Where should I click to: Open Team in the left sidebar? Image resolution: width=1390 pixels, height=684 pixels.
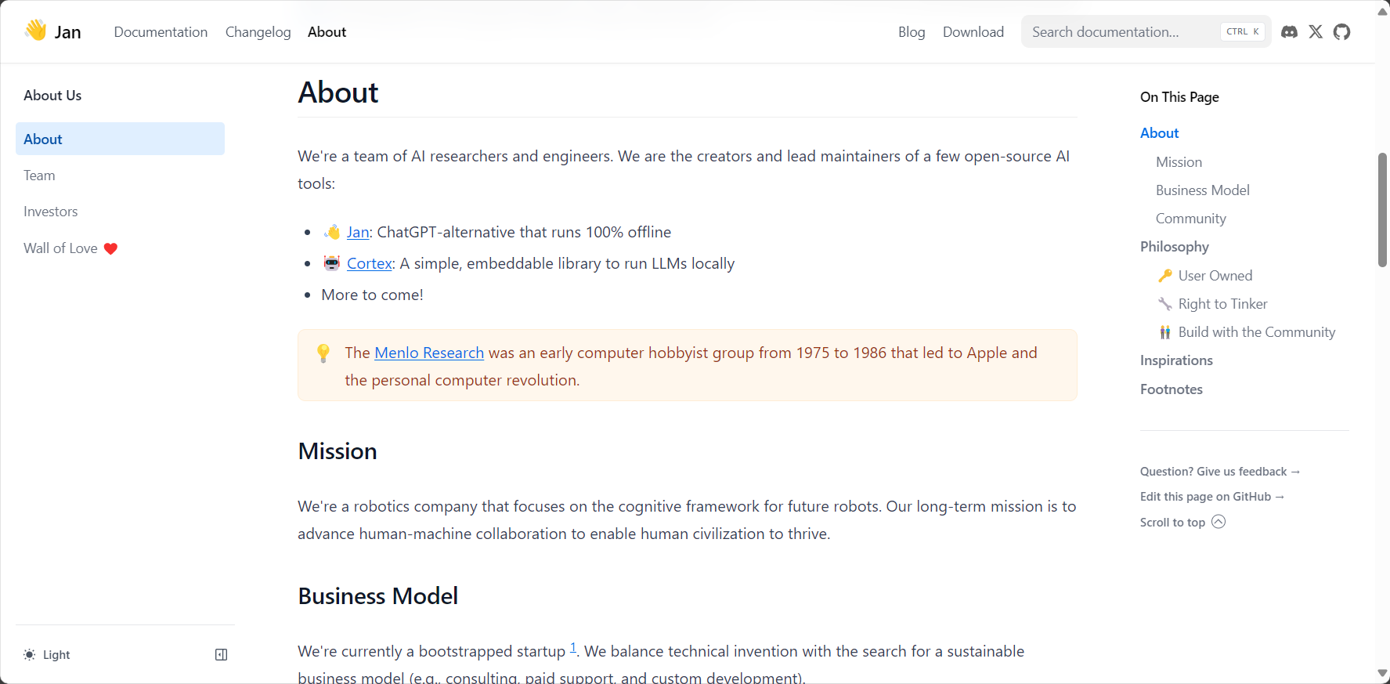(39, 176)
